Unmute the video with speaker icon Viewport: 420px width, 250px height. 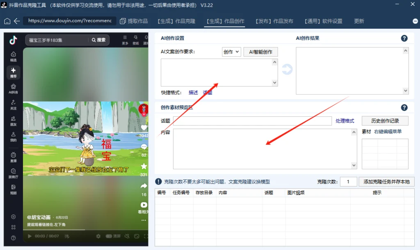(127, 236)
